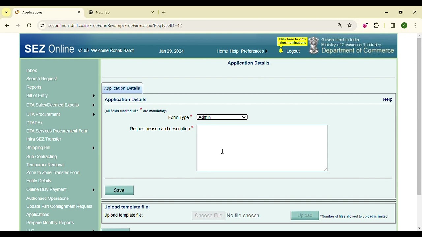
Task: Click the Logout link
Action: click(x=293, y=51)
